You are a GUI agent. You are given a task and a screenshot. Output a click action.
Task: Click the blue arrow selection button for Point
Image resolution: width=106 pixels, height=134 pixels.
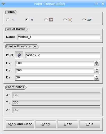coord(19,55)
